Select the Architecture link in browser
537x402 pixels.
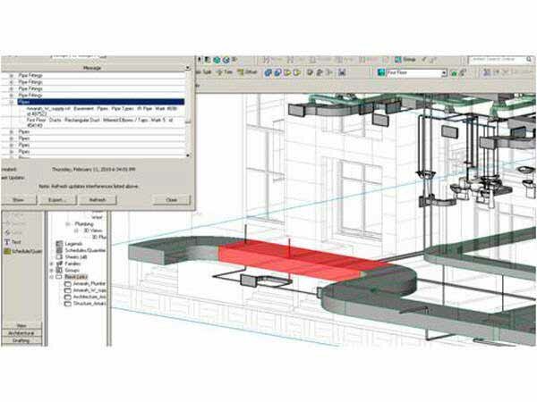coord(89,297)
